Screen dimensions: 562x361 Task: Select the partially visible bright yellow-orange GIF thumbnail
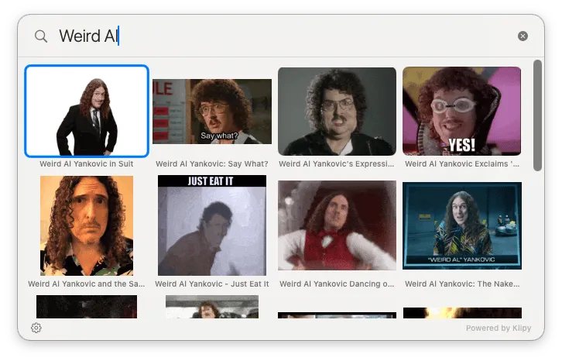(462, 313)
